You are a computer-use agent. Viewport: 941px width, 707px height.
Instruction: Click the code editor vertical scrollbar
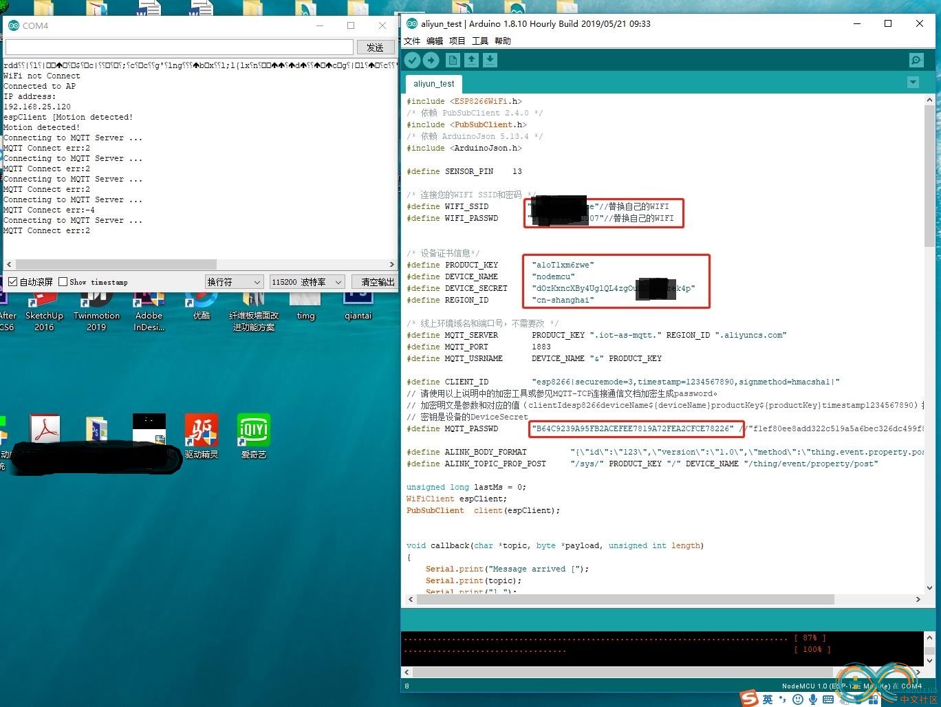tap(929, 175)
